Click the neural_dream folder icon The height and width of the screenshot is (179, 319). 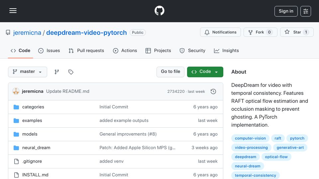[x=16, y=148]
